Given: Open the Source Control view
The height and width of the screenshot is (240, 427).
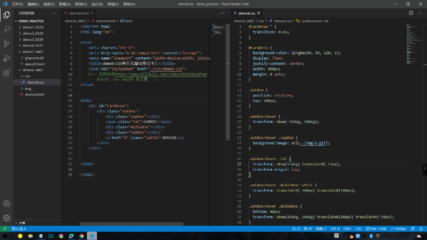Looking at the screenshot, I should point(7,44).
